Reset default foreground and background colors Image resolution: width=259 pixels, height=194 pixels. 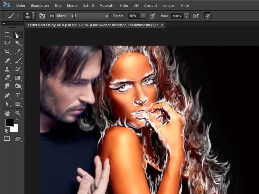tap(6, 131)
